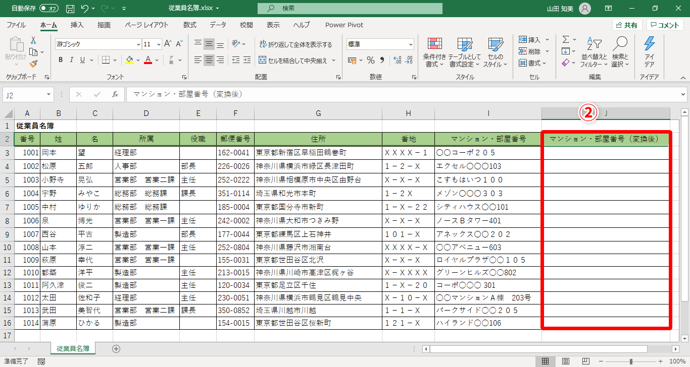The height and width of the screenshot is (367, 690).
Task: Decrease font size with the small A button
Action: click(x=179, y=44)
